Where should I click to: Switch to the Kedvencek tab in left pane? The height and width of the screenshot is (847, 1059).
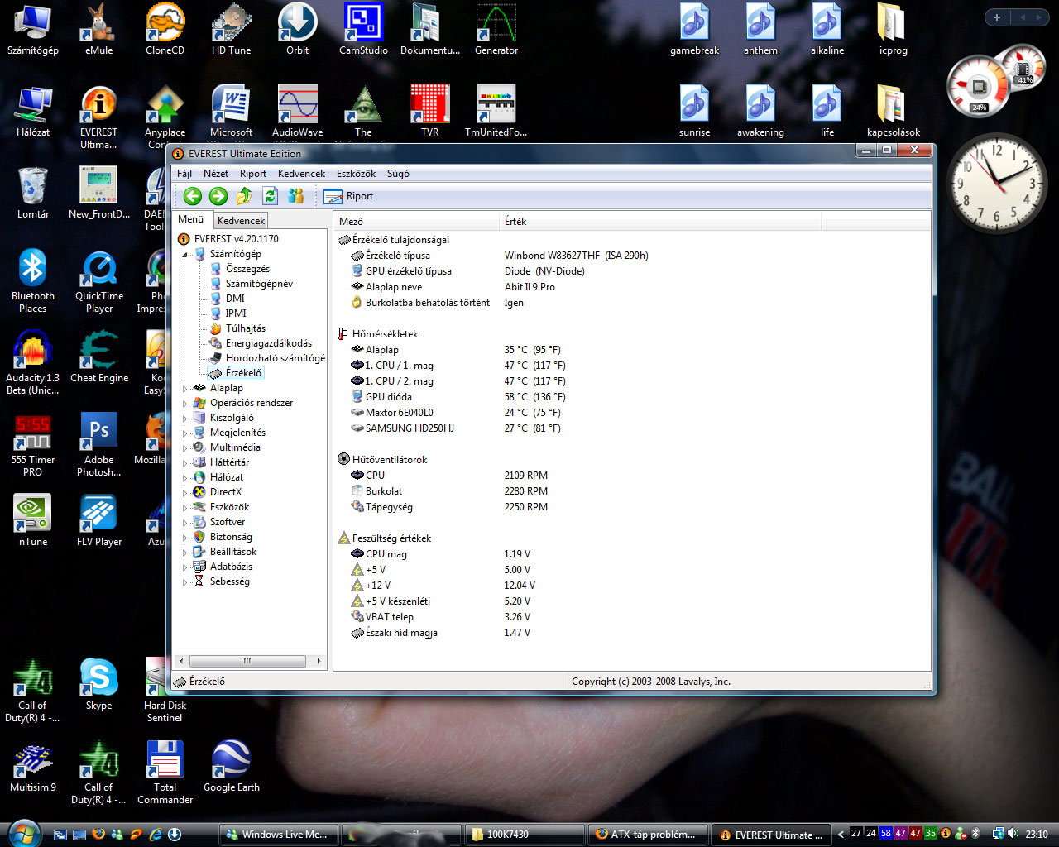(x=241, y=221)
